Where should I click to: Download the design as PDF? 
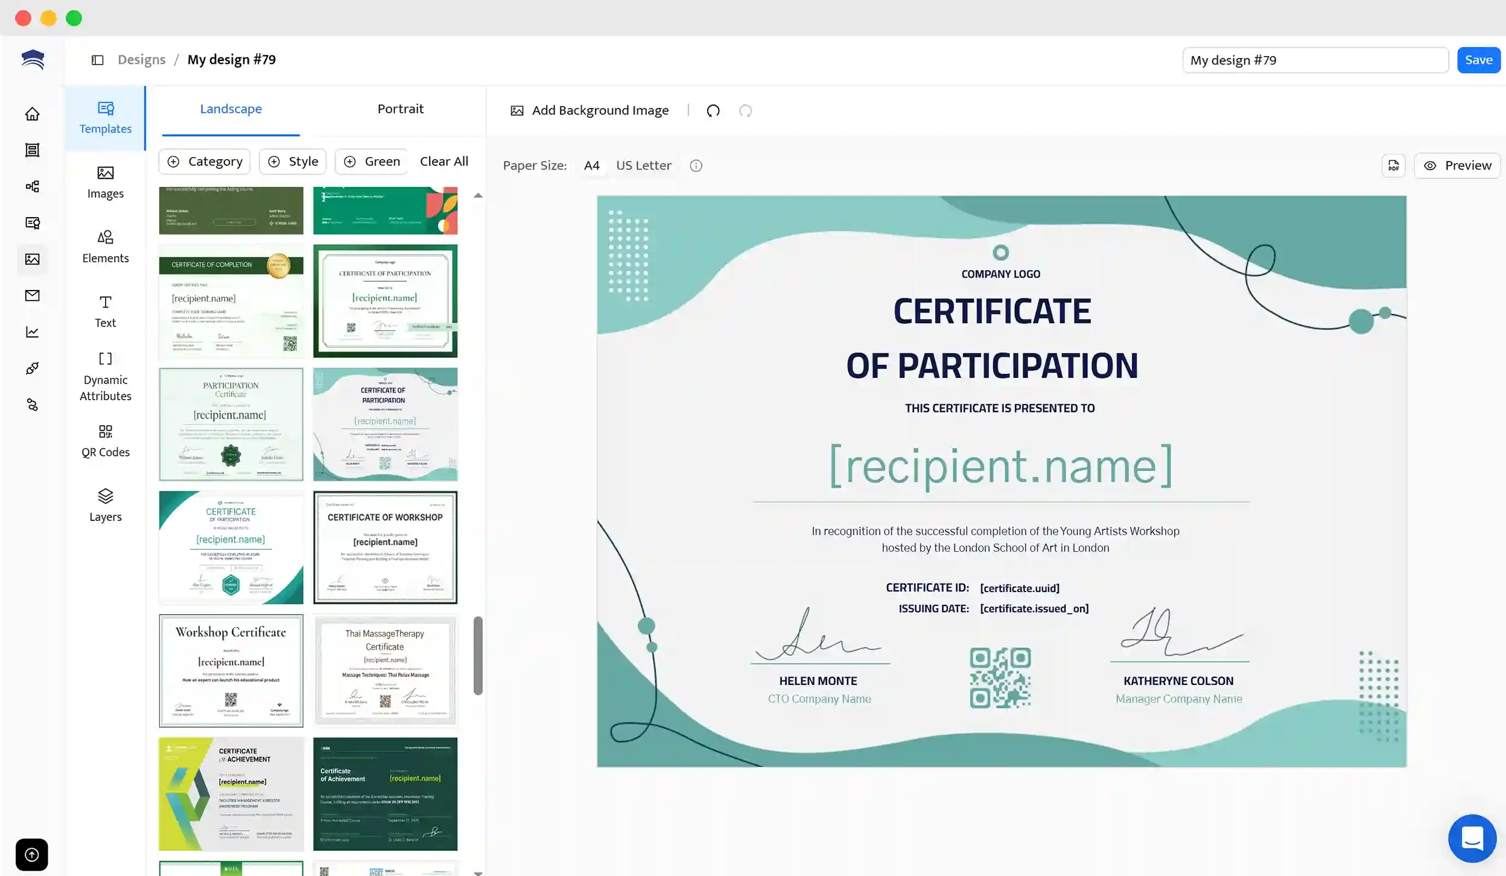coord(1393,165)
